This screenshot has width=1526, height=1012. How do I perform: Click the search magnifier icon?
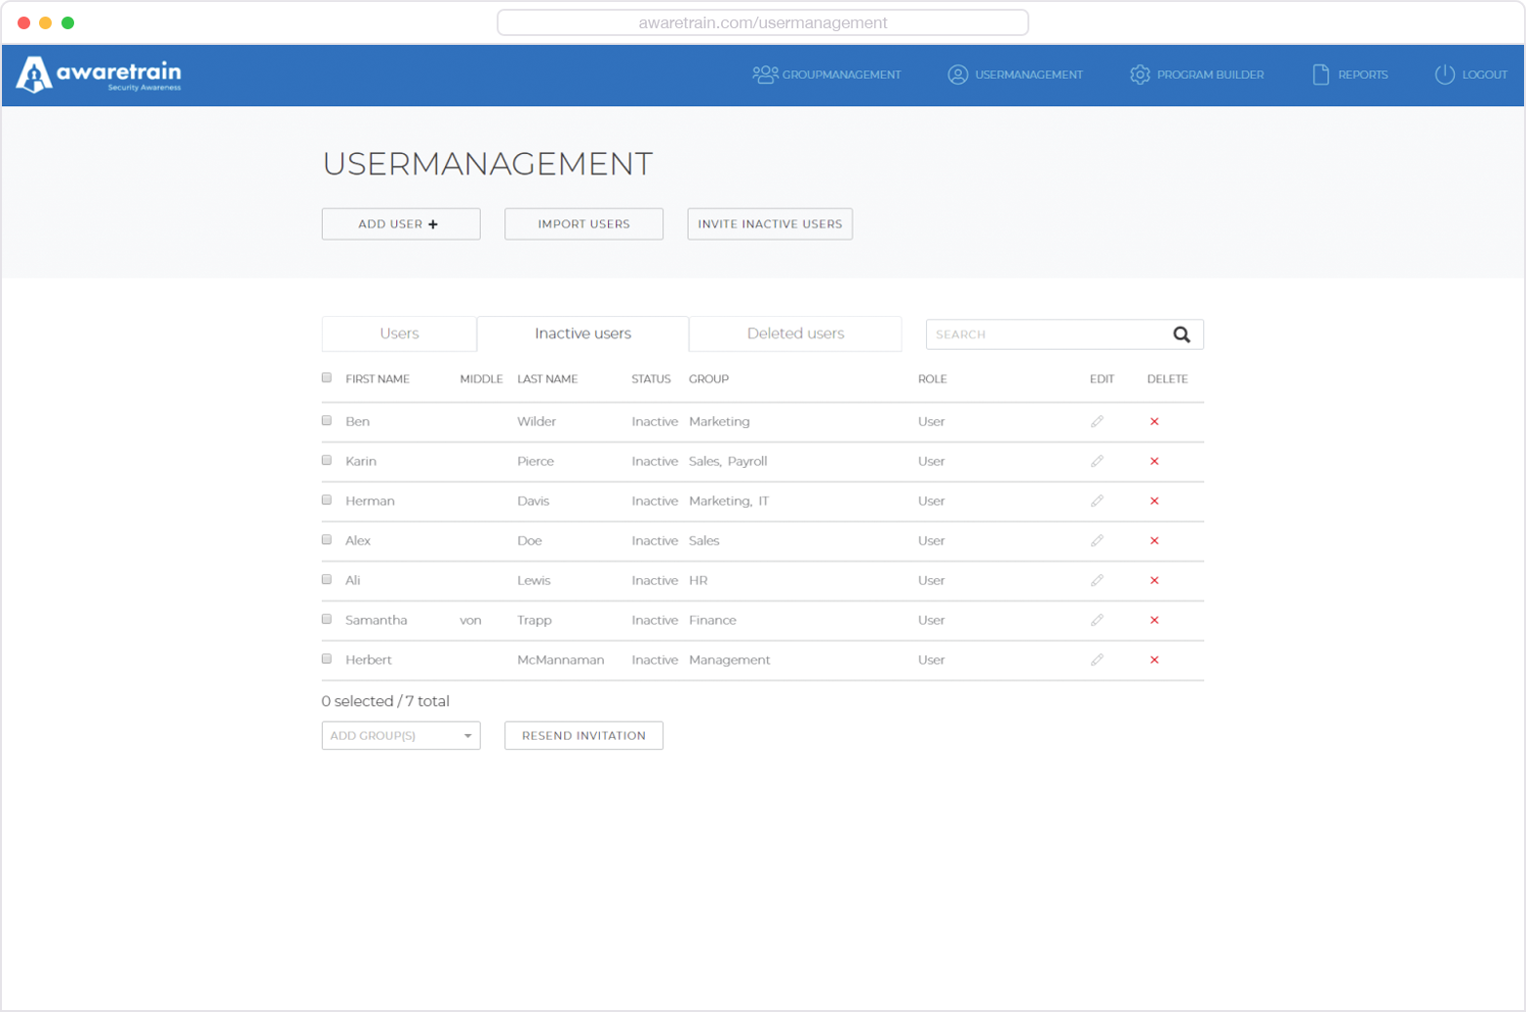pyautogui.click(x=1181, y=334)
